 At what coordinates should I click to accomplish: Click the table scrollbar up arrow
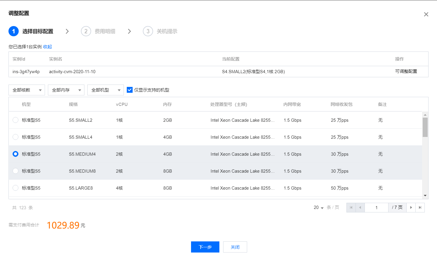tap(425, 115)
